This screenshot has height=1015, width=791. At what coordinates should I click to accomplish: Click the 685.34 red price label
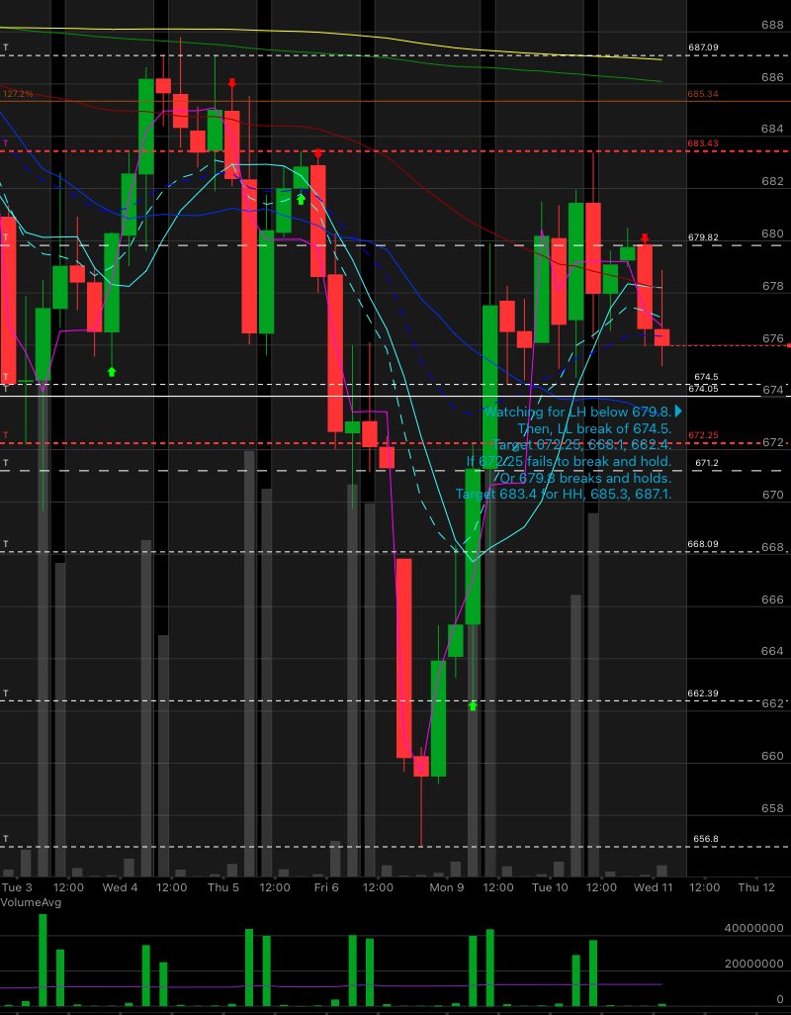click(x=703, y=94)
